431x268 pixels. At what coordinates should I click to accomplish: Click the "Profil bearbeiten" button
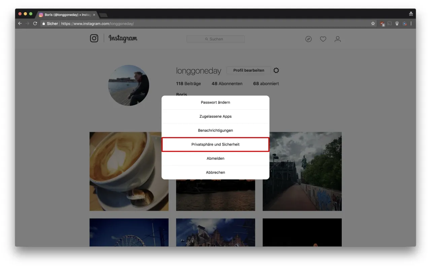pos(248,70)
